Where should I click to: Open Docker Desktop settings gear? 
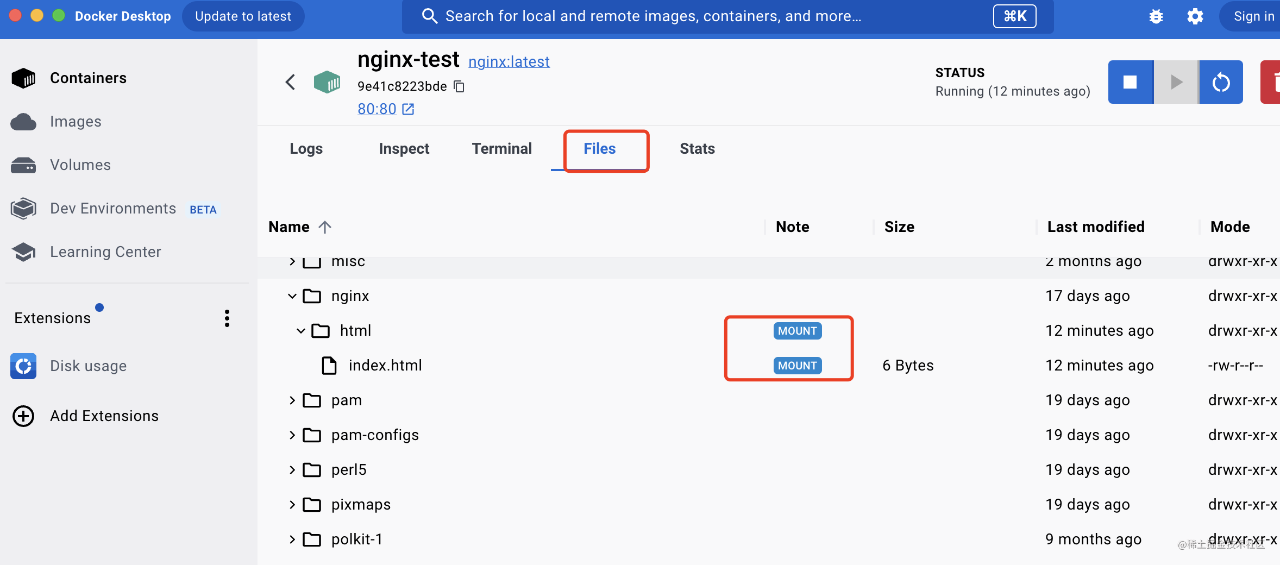point(1195,16)
